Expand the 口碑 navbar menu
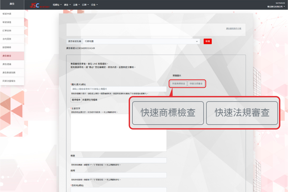 85,5
